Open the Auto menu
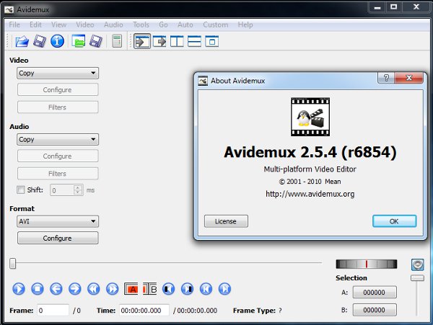Screen dimensions: 433x325 point(185,25)
